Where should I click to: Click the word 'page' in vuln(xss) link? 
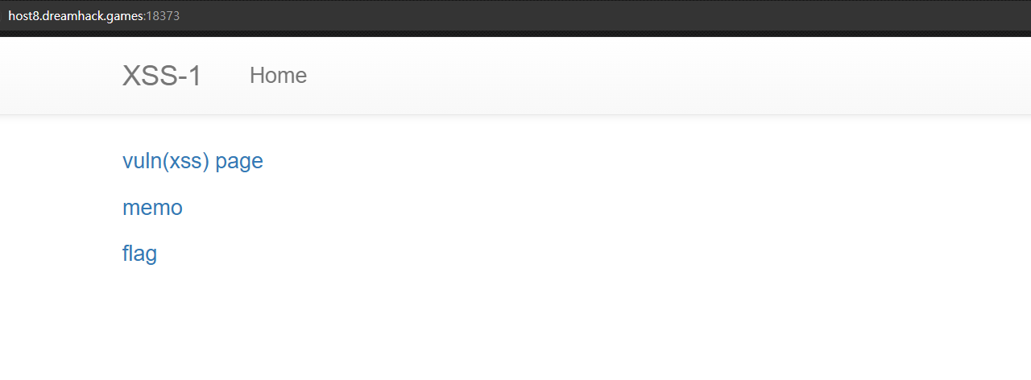click(x=239, y=162)
